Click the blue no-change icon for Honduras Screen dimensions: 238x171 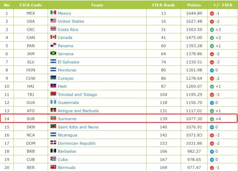[x=212, y=70]
